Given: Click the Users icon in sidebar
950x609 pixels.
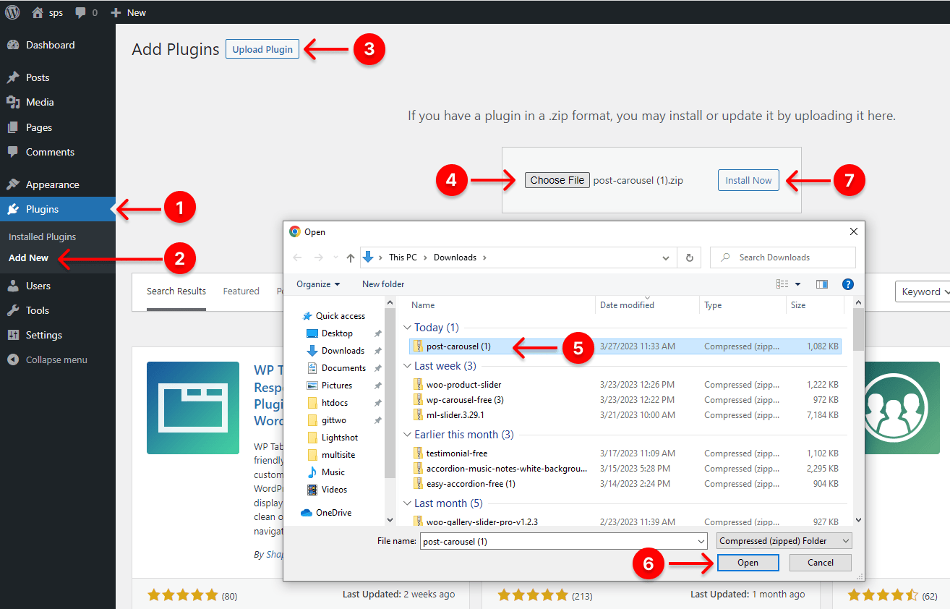Looking at the screenshot, I should [12, 286].
